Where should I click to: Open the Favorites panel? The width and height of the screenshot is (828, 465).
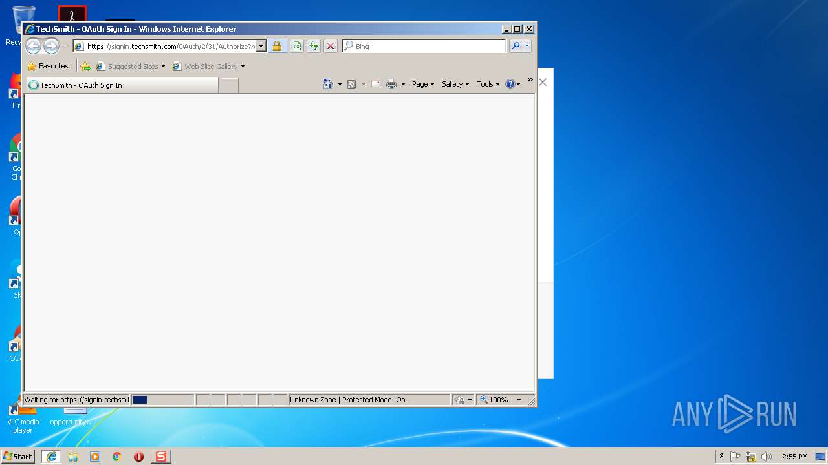[x=47, y=66]
